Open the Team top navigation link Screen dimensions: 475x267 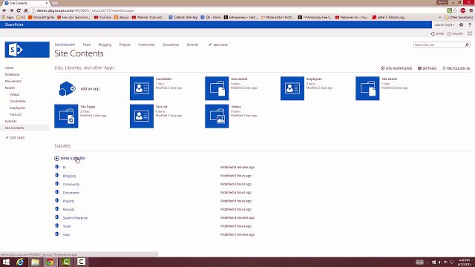pos(87,44)
